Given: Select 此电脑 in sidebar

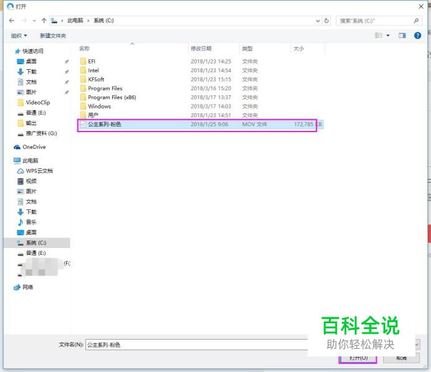Looking at the screenshot, I should tap(31, 161).
